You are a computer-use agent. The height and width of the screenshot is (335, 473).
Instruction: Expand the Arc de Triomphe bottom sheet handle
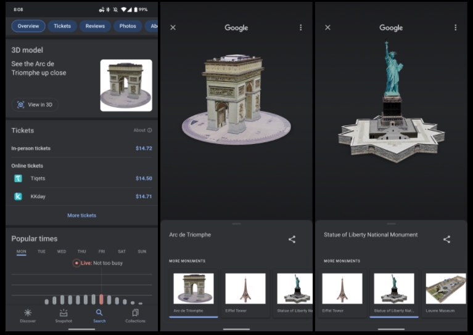(236, 224)
